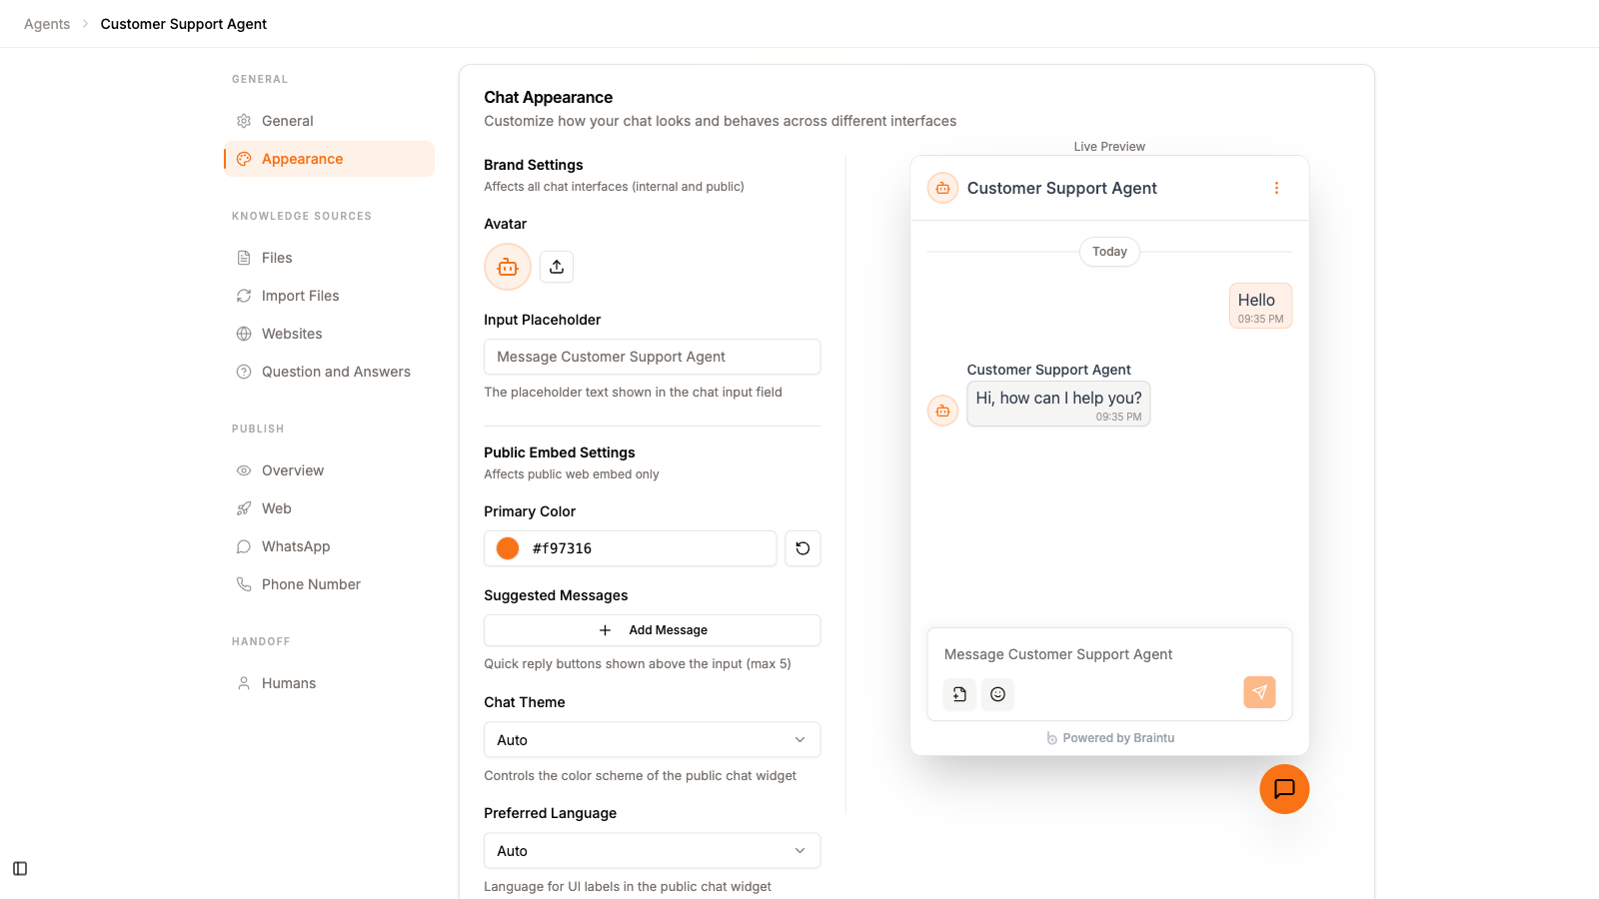
Task: Open the three-dot menu in chat preview
Action: tap(1276, 187)
